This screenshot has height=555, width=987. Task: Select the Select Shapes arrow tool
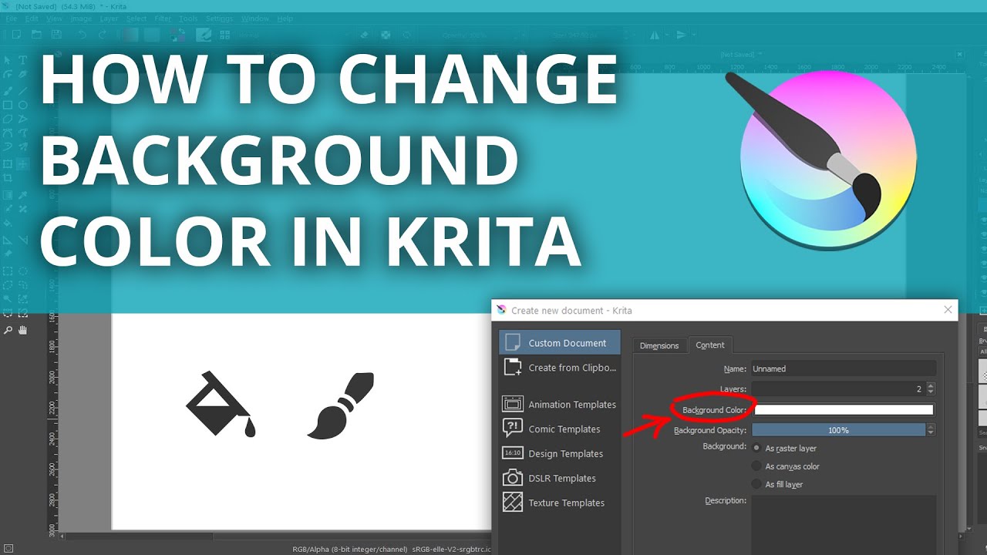point(8,60)
